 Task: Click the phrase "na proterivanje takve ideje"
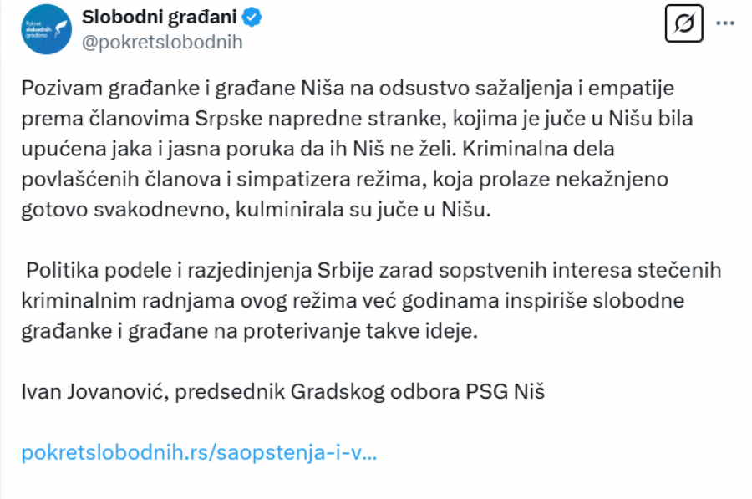[x=363, y=330]
